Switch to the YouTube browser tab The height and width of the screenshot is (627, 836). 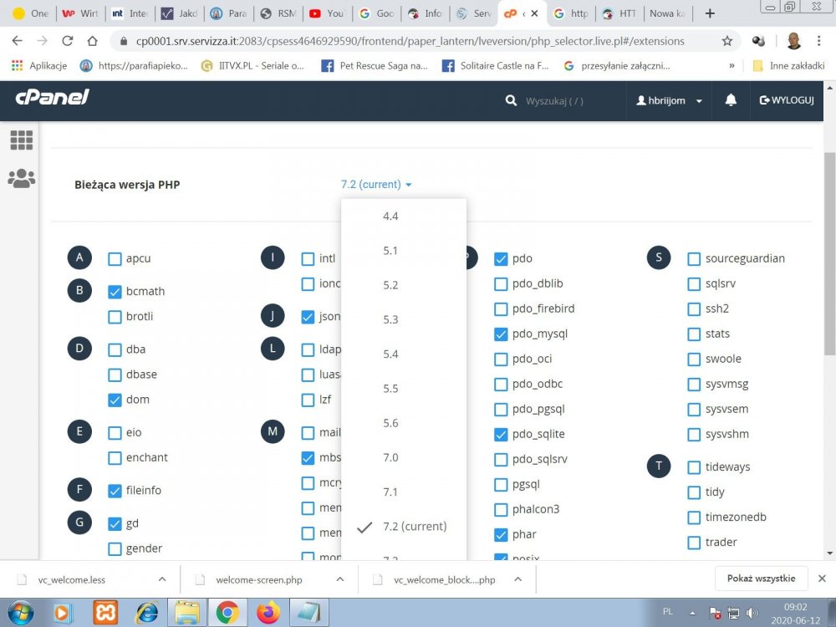[328, 13]
